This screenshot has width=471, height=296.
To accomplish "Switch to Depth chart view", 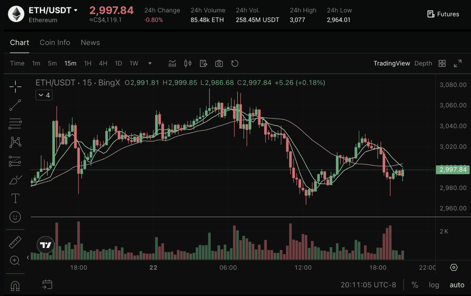I will coord(423,63).
